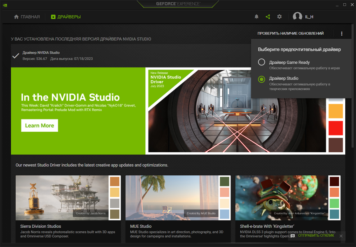Click the olive swatch on Sierra card

tap(115, 214)
